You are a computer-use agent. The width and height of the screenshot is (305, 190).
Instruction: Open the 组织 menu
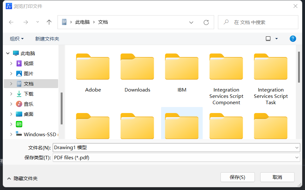coord(17,39)
